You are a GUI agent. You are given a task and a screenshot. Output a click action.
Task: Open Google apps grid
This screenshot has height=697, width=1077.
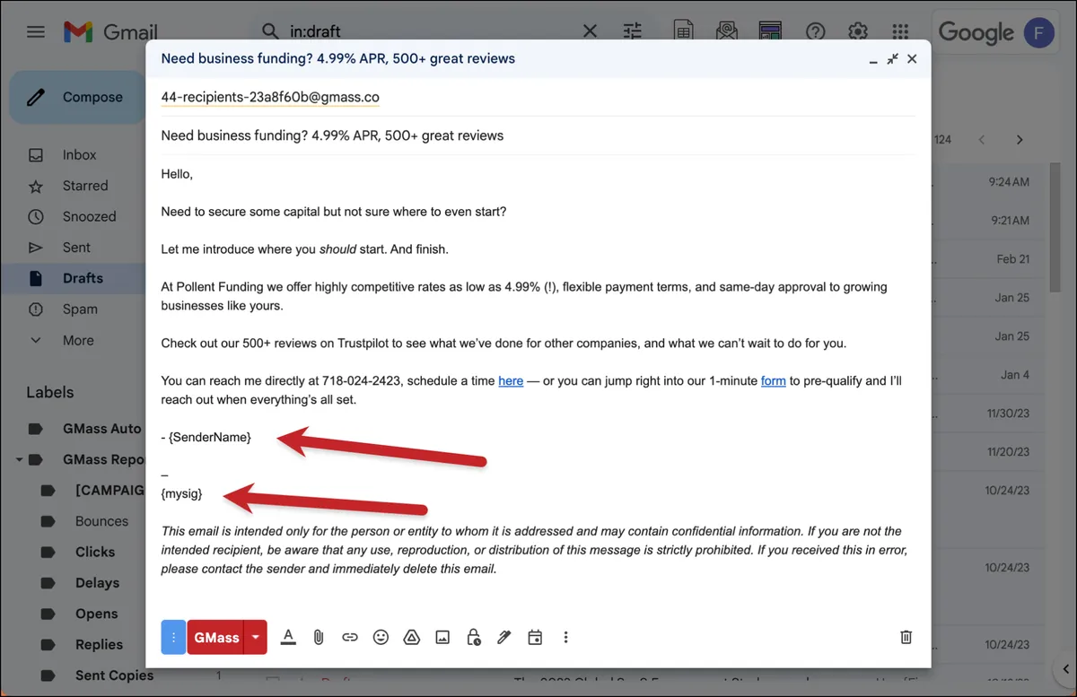coord(901,32)
